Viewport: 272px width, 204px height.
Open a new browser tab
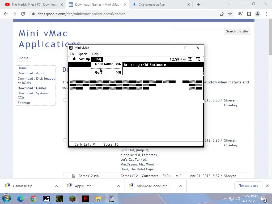[x=199, y=5]
